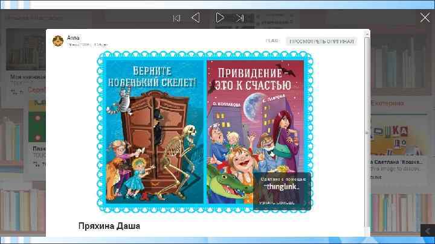Viewport: 435px width, 244px height.
Task: Click the post scrollbar up arrow
Action: tap(367, 34)
